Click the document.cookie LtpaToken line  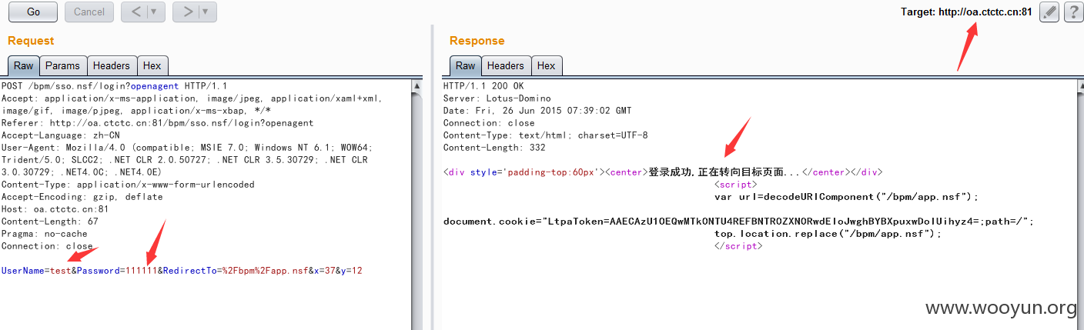[739, 222]
